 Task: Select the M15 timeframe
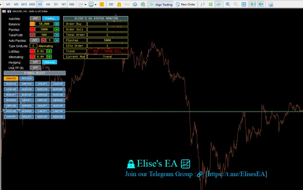click(24, 4)
